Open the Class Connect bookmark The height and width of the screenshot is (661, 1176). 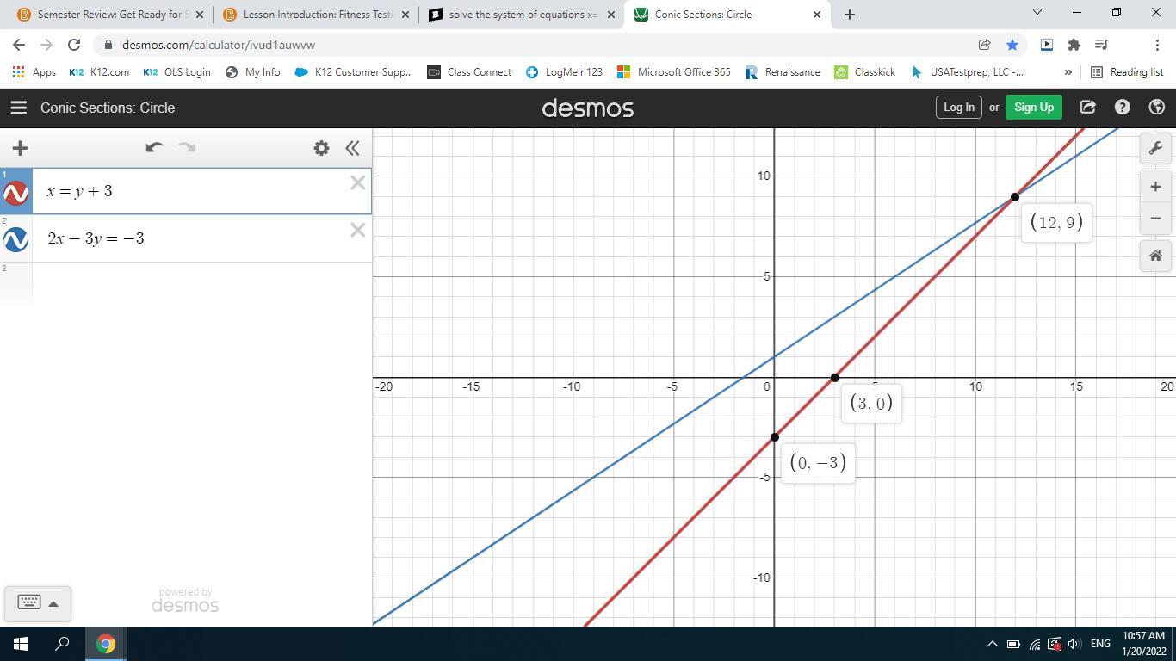469,72
